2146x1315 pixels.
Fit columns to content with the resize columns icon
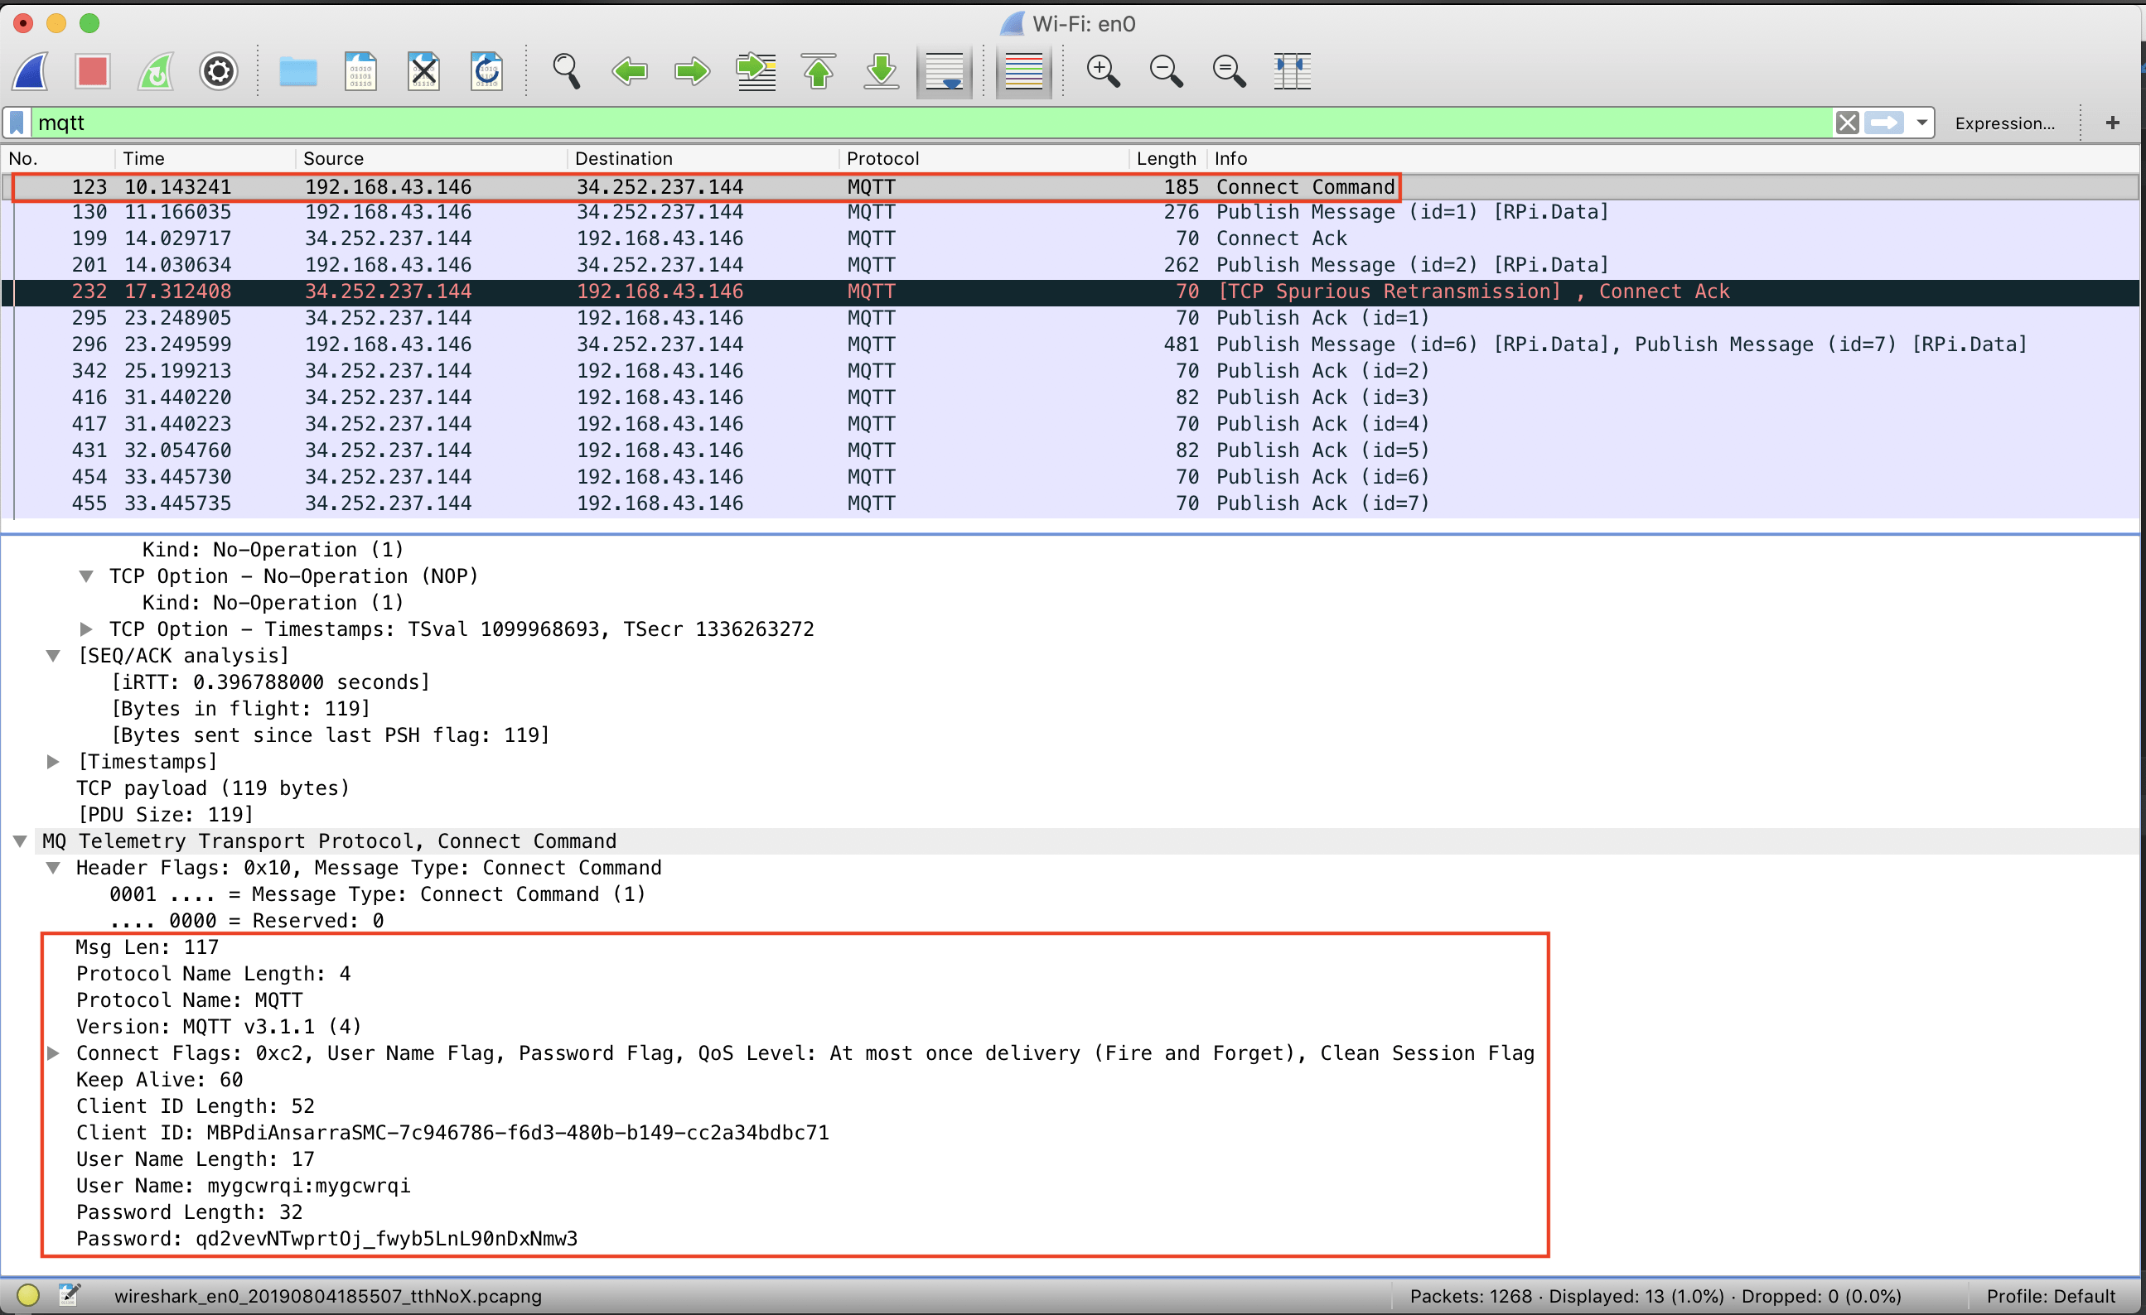click(1293, 70)
